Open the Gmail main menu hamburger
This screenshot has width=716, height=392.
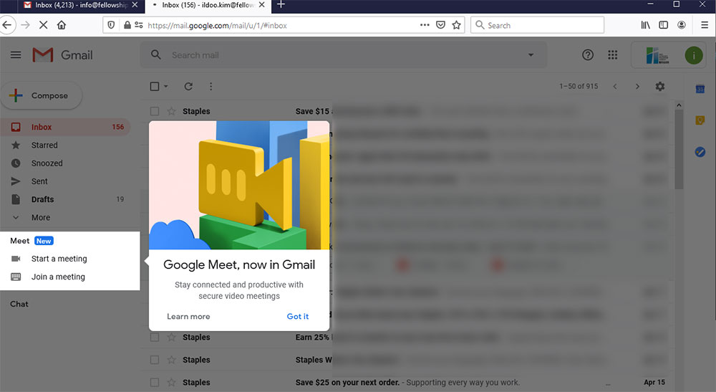point(16,55)
